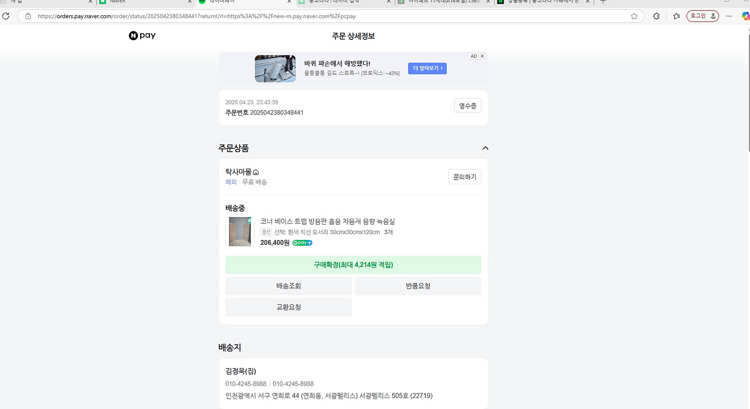Click the N pay logo
Screen dimensions: 750x409
click(142, 35)
